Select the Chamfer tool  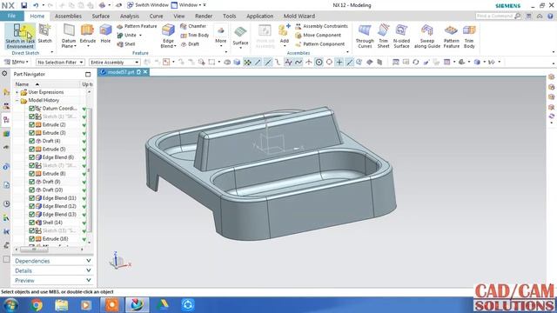click(193, 26)
